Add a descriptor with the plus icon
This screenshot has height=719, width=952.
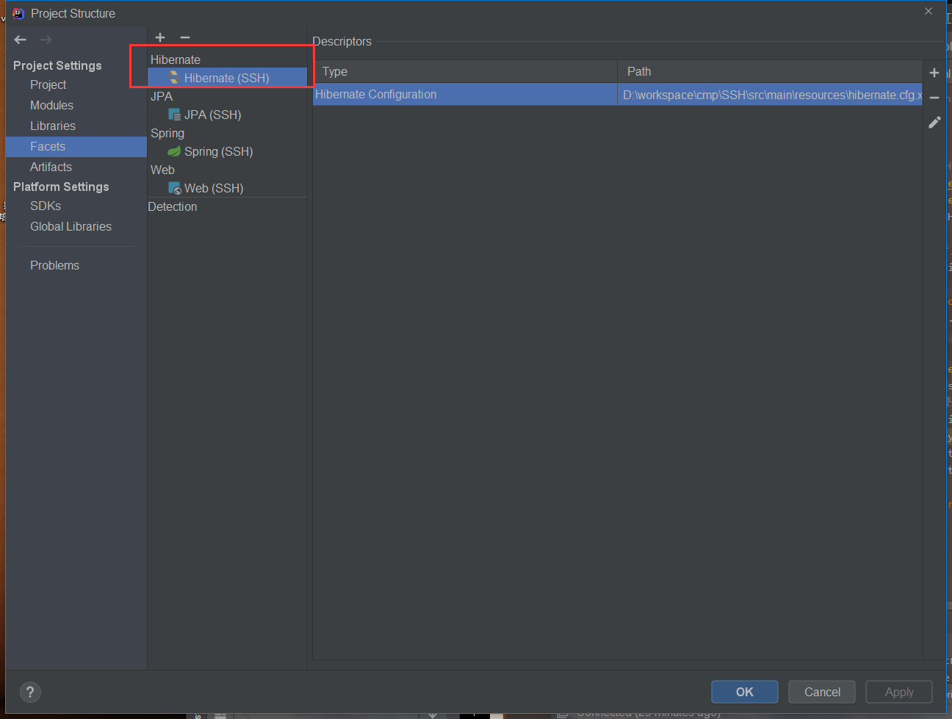(x=934, y=73)
